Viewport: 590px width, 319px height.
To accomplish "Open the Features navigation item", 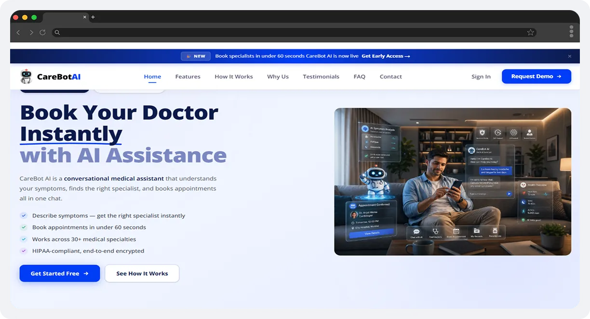I will click(x=188, y=77).
